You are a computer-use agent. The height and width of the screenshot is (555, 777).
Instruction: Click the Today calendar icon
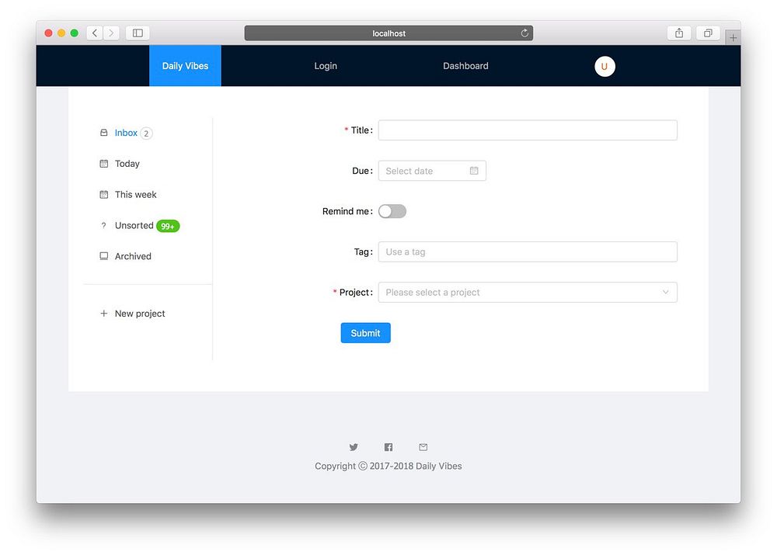(x=103, y=163)
